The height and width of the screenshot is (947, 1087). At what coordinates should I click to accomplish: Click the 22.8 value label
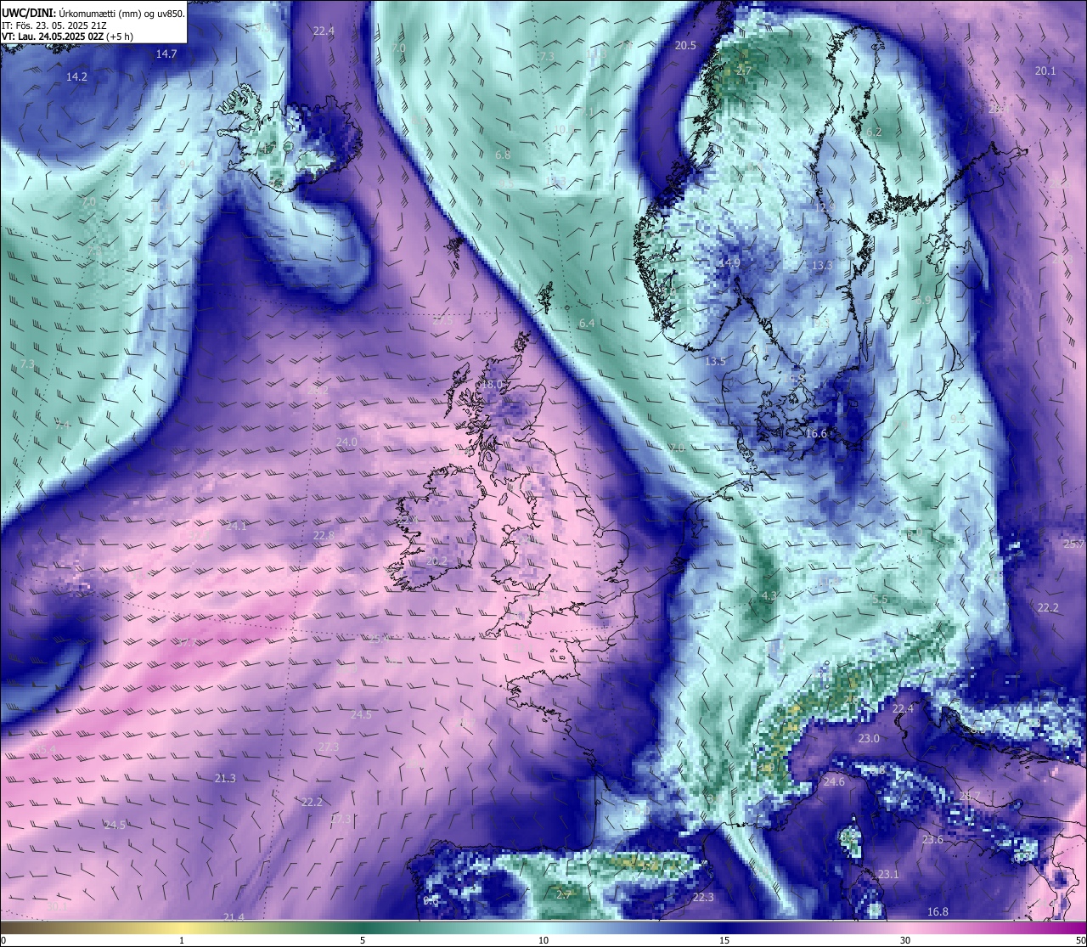pos(324,535)
